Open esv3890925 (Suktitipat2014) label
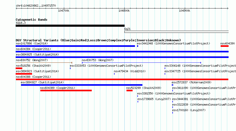 pos(37,55)
